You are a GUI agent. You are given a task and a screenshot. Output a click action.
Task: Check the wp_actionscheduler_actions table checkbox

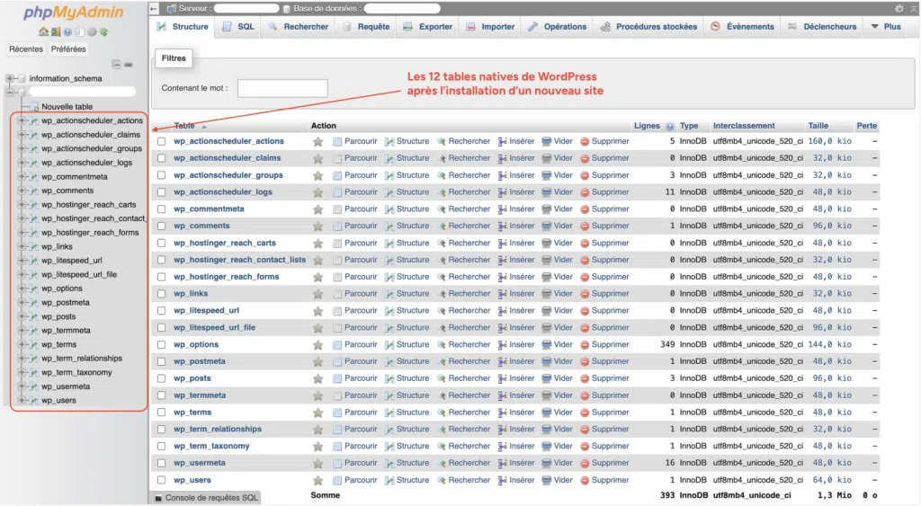click(162, 141)
